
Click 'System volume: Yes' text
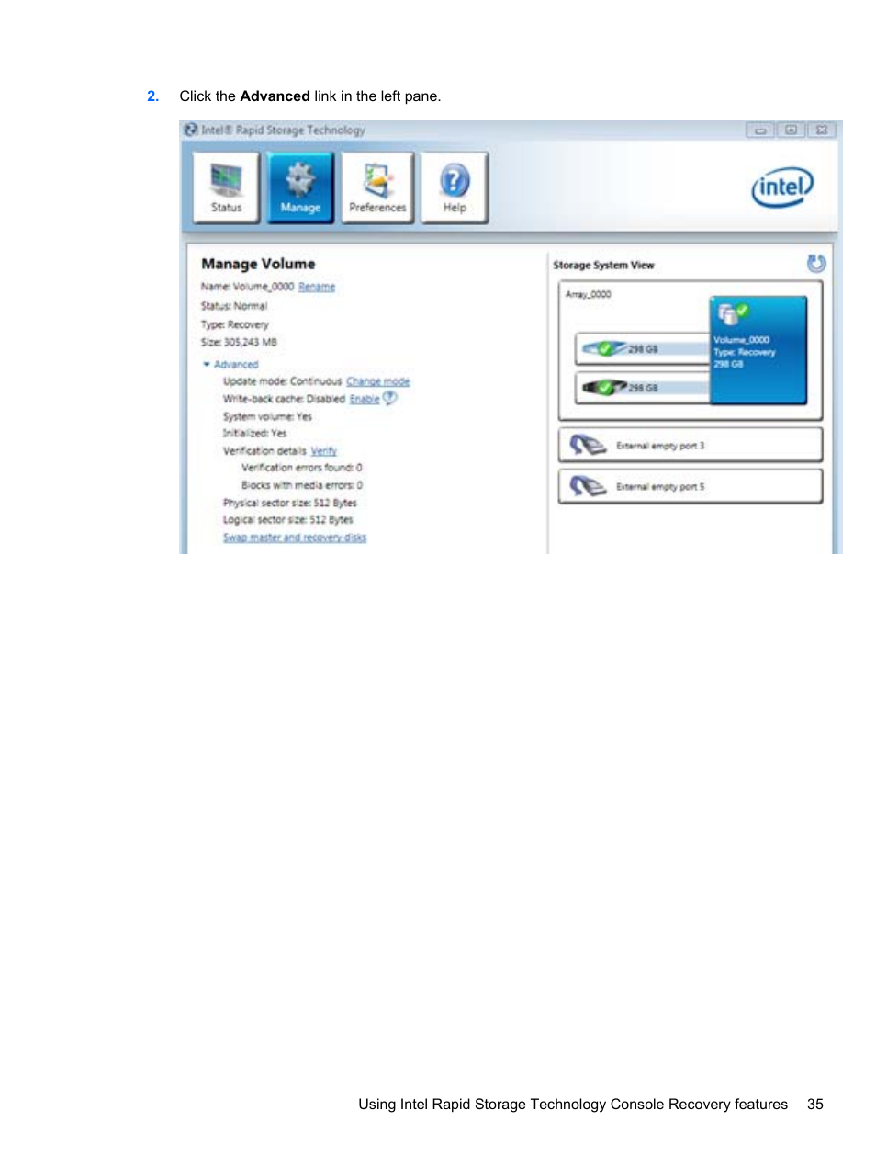point(267,416)
